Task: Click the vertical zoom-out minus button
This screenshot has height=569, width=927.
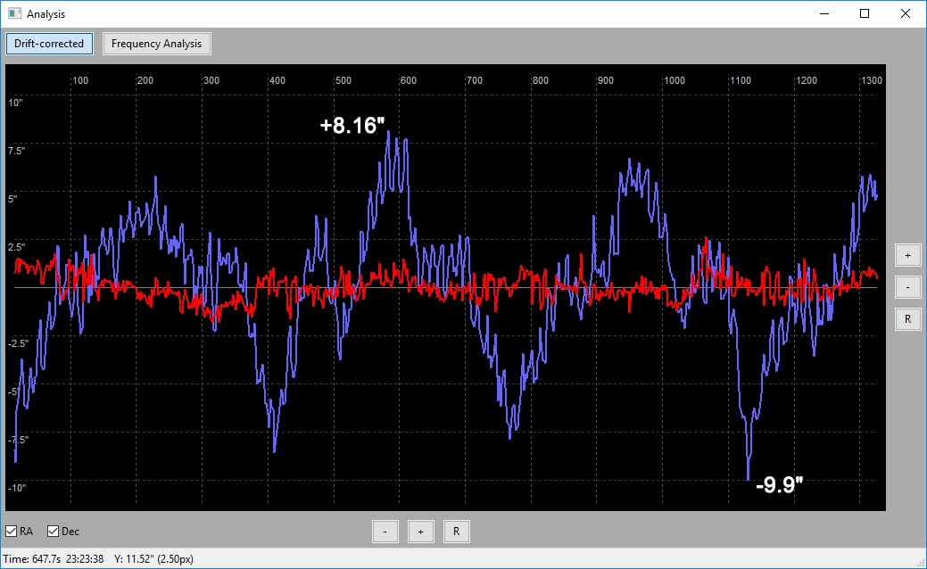Action: tap(907, 287)
